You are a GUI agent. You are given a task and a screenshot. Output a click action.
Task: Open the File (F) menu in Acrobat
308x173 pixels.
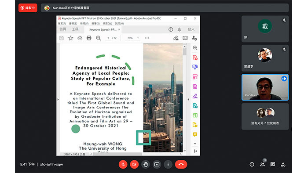pos(62,24)
